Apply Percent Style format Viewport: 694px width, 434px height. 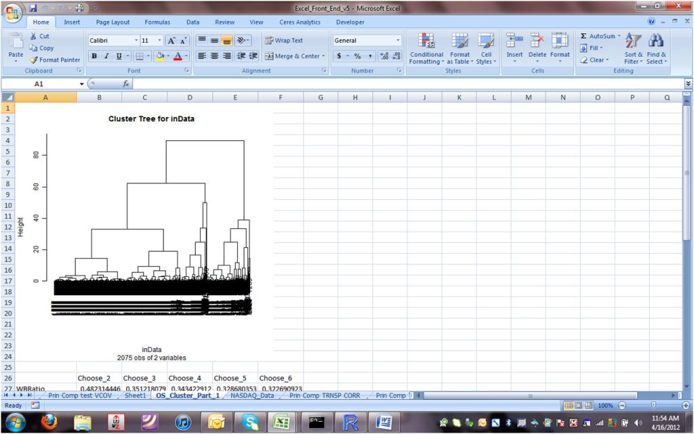click(357, 56)
